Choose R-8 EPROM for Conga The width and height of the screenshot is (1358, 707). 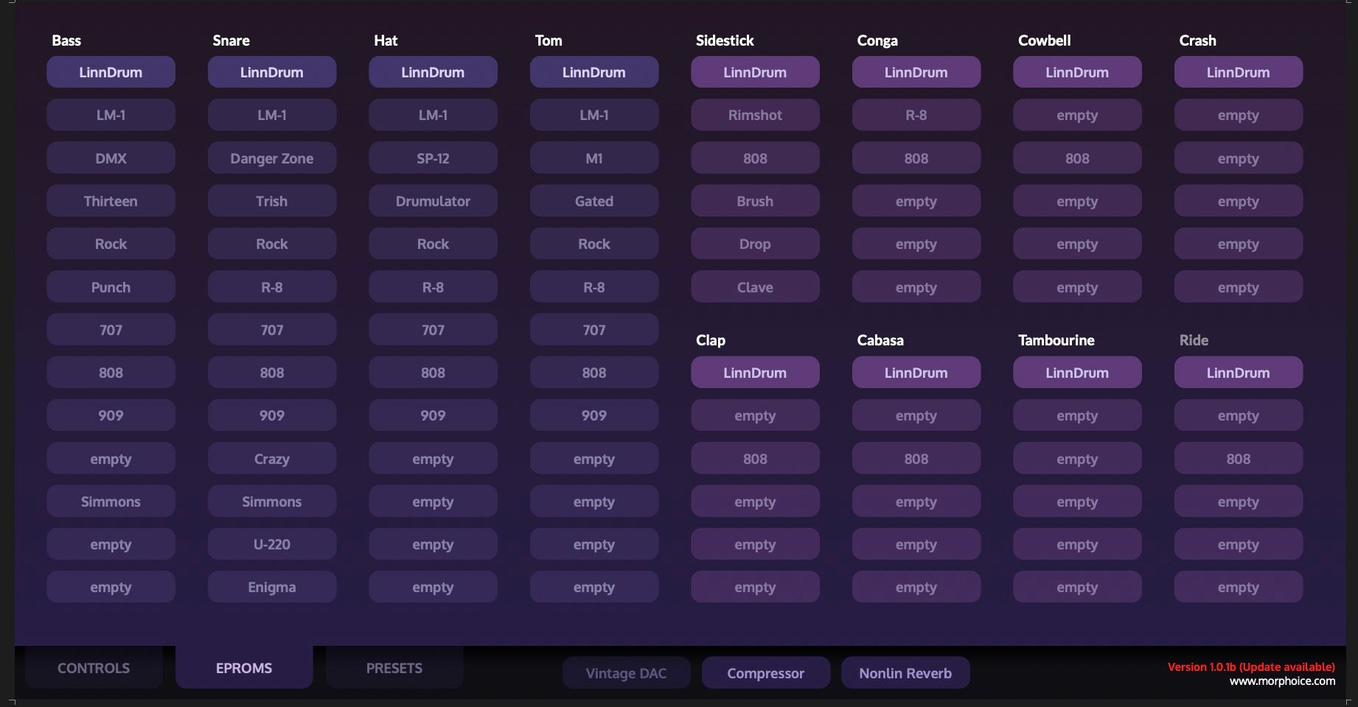[916, 115]
